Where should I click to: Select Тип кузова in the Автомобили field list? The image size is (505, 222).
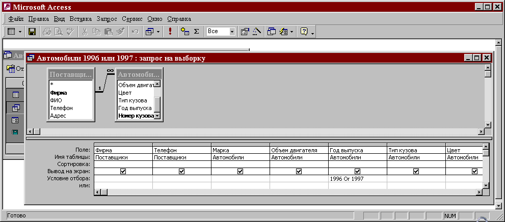136,100
